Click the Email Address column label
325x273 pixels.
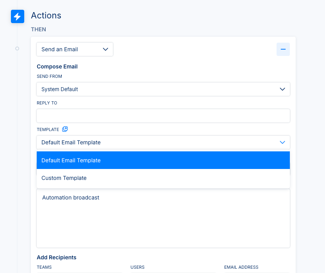point(241,267)
